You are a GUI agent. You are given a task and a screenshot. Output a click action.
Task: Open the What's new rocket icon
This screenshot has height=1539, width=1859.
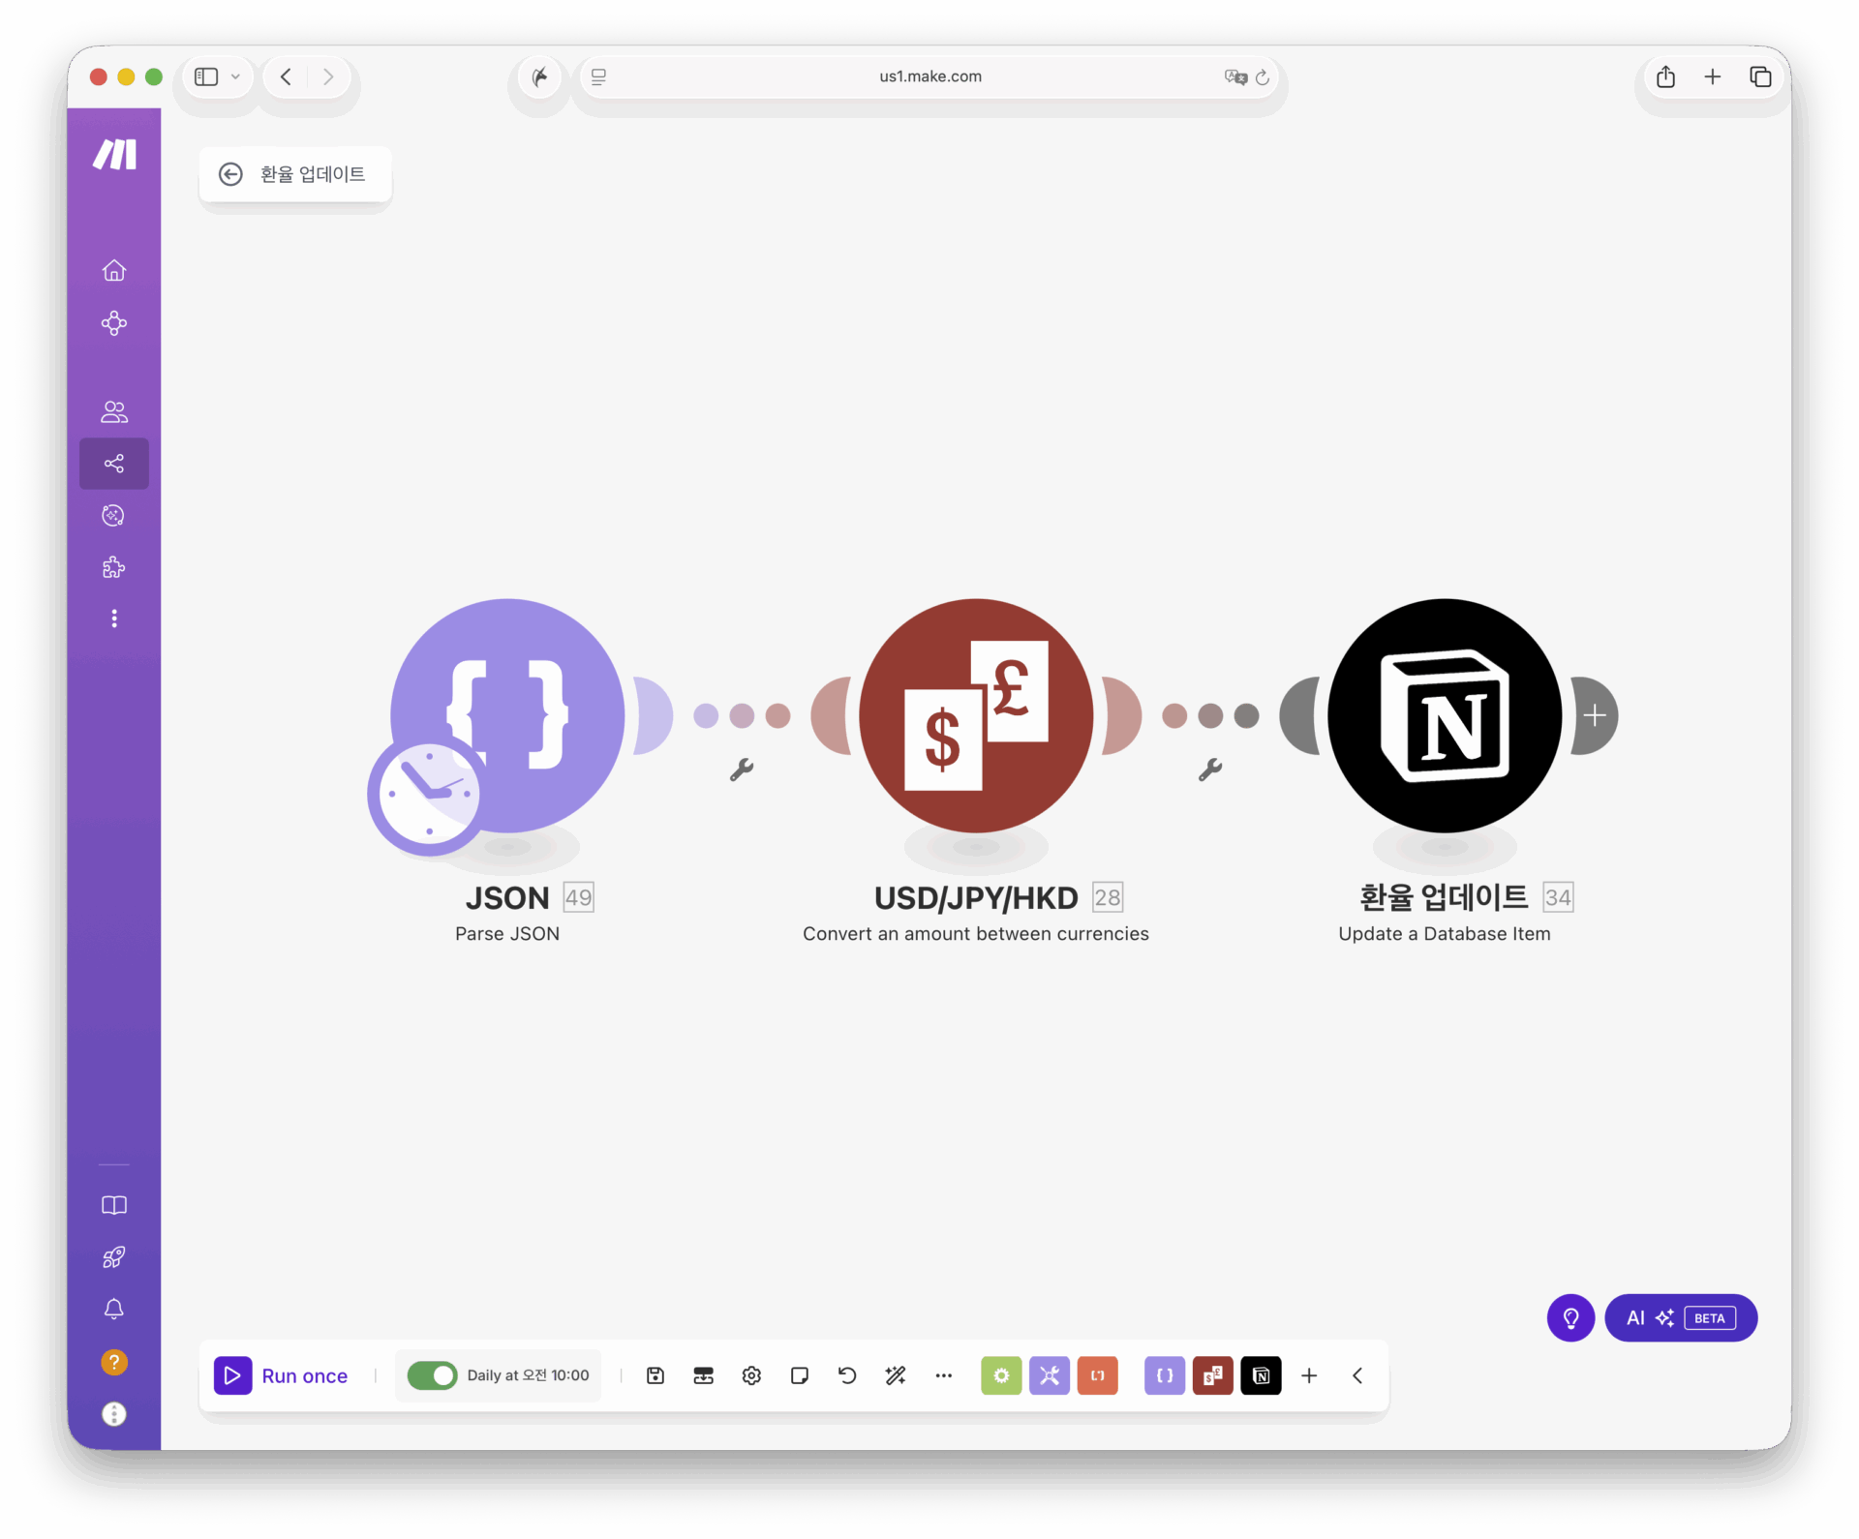coord(114,1257)
